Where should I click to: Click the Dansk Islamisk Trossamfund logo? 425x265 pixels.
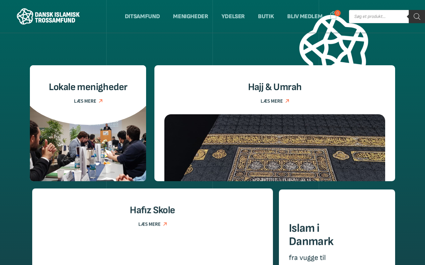[x=48, y=16]
